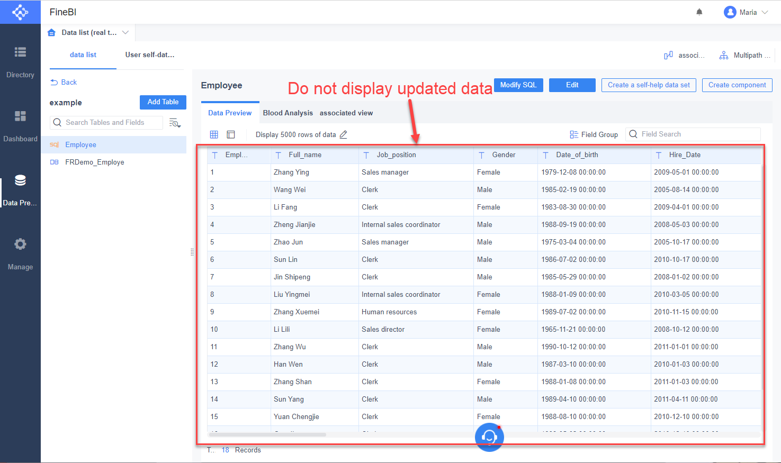Screen dimensions: 781x463
Task: Click Create a self-help data set
Action: click(649, 85)
